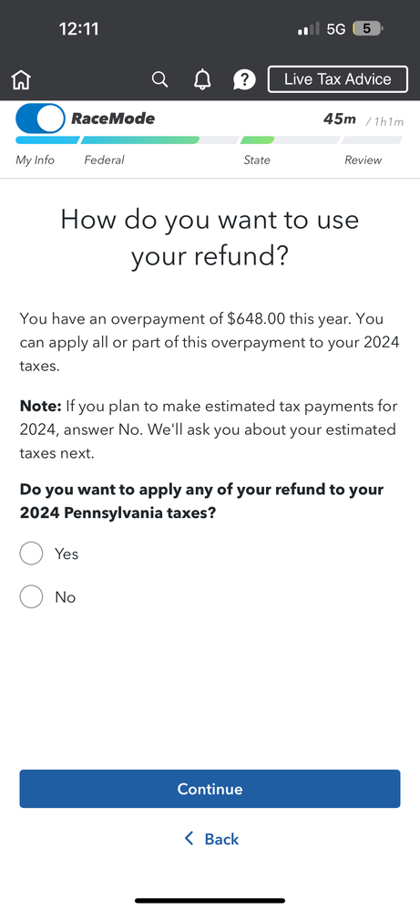Viewport: 420px width, 911px height.
Task: Tap the blue Continue button
Action: coord(210,789)
